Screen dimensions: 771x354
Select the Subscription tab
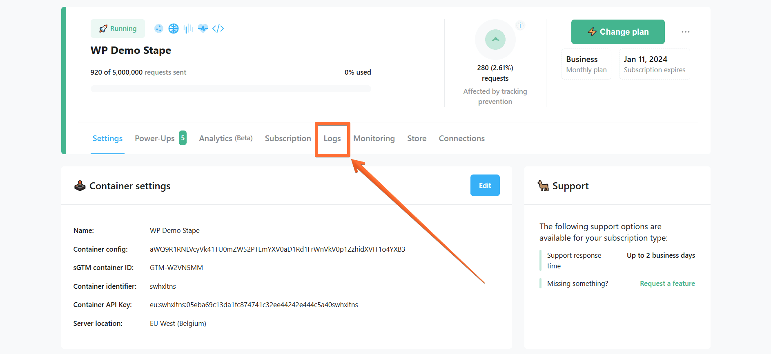288,139
